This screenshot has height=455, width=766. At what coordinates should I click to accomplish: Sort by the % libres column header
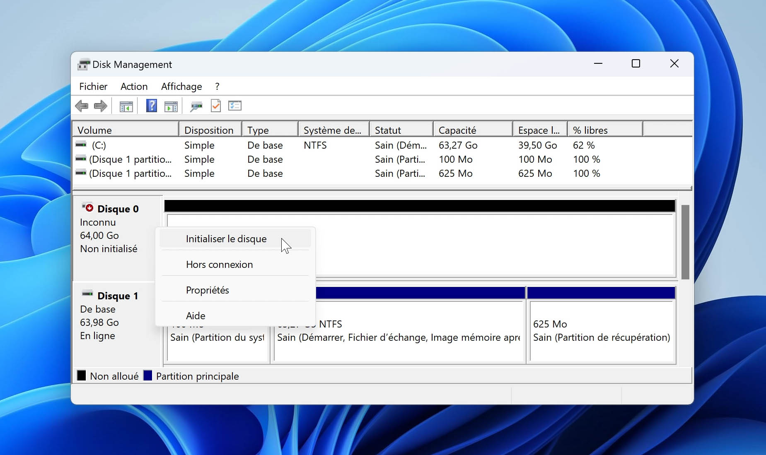coord(605,130)
